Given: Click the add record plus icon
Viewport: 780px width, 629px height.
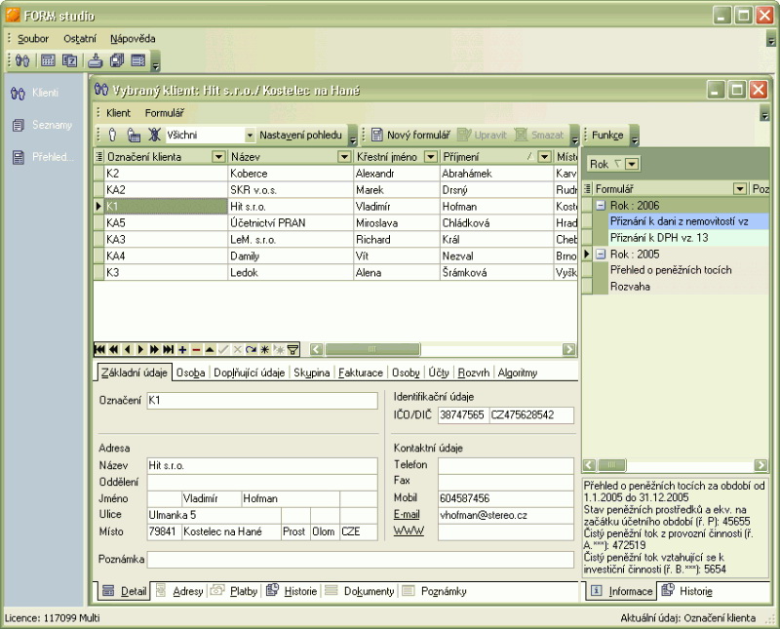Looking at the screenshot, I should 183,349.
